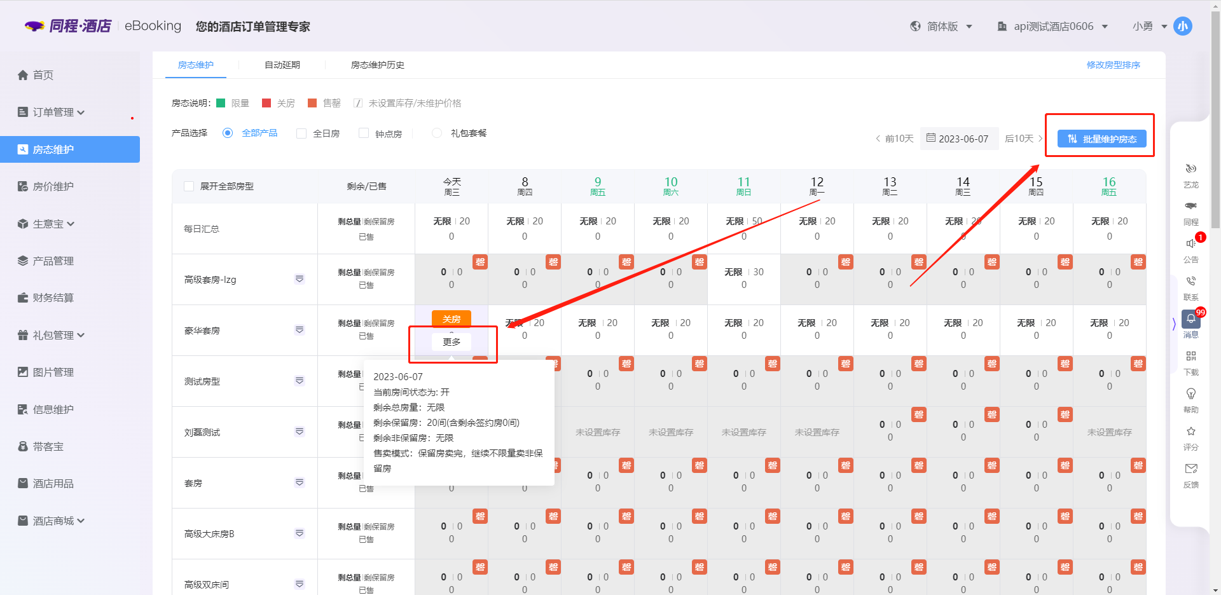
Task: Open the 帮助 lightbulb help icon
Action: [x=1190, y=394]
